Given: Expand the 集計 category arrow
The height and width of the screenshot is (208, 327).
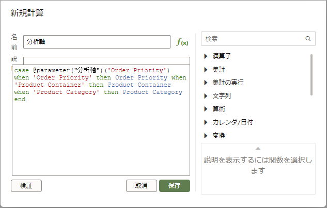Looking at the screenshot, I should (206, 69).
